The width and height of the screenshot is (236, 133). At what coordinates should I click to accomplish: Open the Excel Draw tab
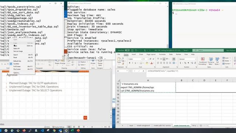pyautogui.click(x=141, y=54)
